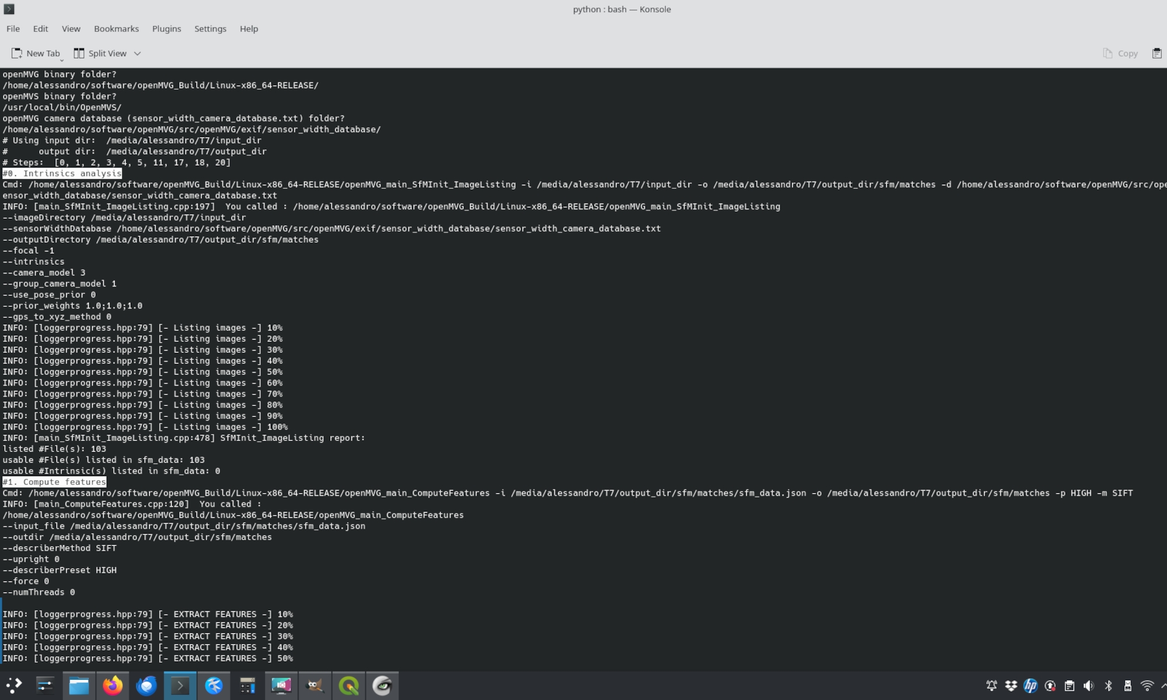The width and height of the screenshot is (1167, 700).
Task: Click the Konsole icon in the title bar
Action: click(9, 9)
